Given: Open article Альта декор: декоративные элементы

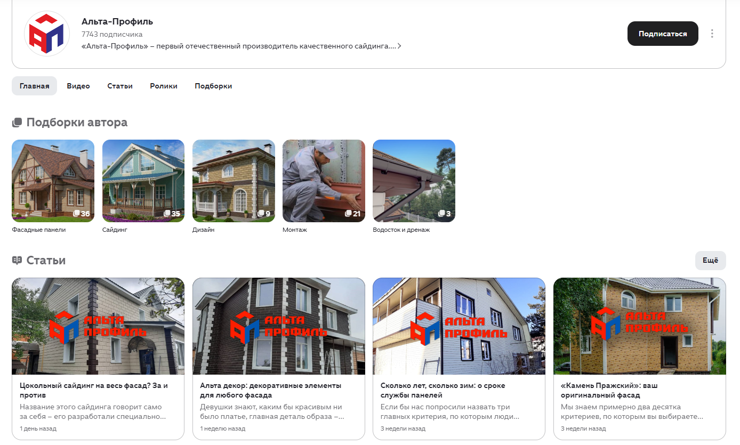Looking at the screenshot, I should [x=270, y=390].
